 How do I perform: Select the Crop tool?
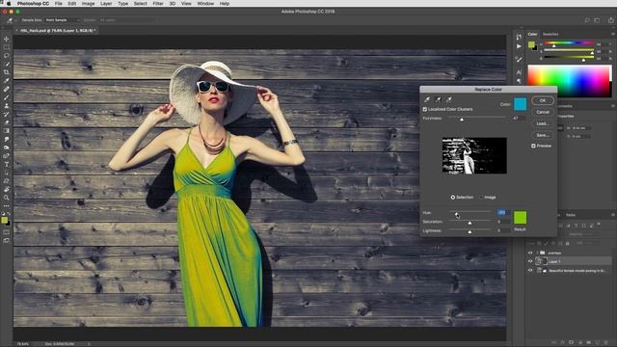(7, 72)
